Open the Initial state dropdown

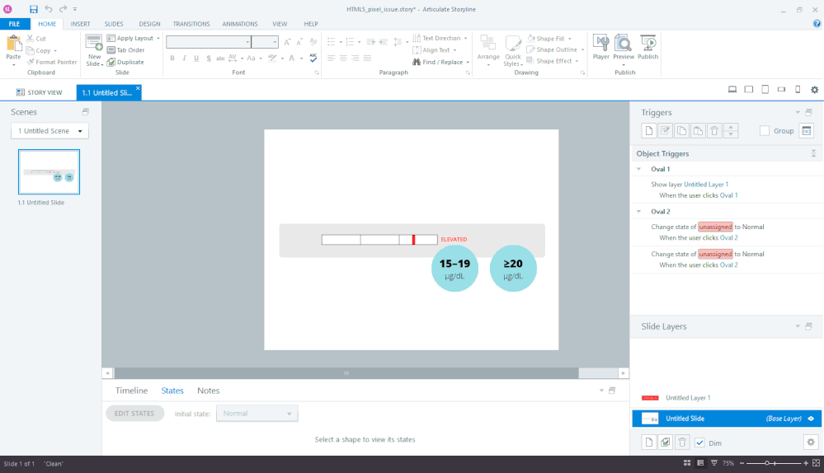(x=257, y=414)
